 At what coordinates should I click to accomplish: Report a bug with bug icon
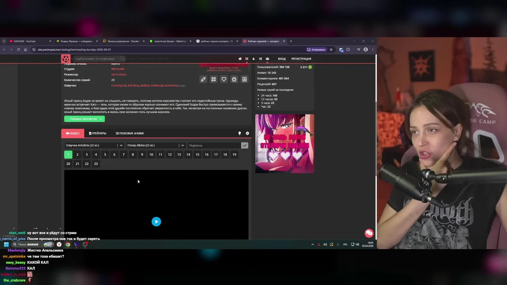pyautogui.click(x=234, y=79)
